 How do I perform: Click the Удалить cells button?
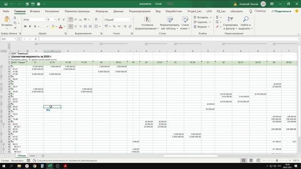[202, 22]
